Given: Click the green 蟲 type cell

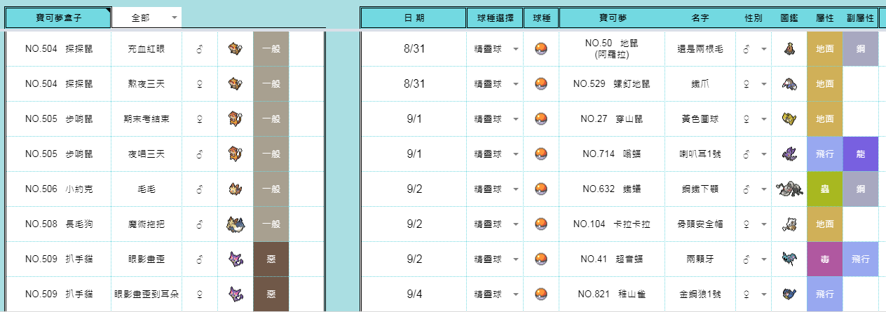Looking at the screenshot, I should [x=824, y=189].
